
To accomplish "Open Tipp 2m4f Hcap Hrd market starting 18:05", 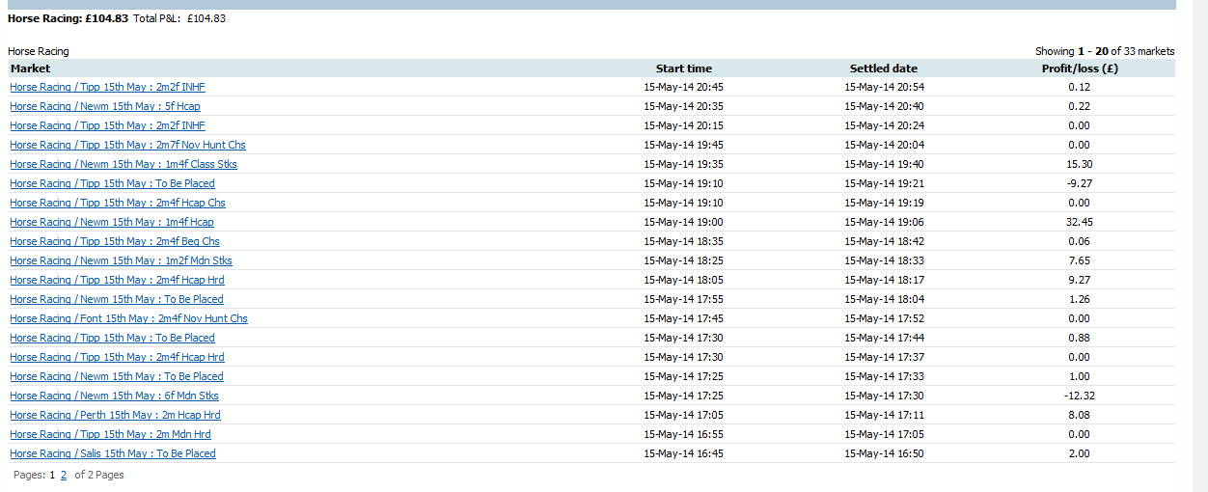I will tap(117, 280).
